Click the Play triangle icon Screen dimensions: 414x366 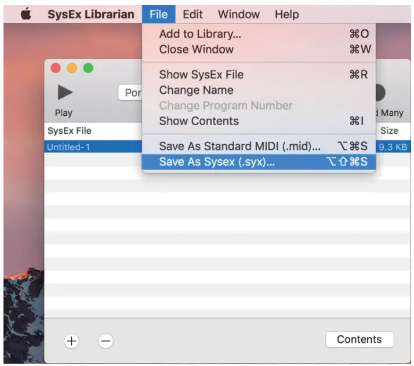(65, 92)
